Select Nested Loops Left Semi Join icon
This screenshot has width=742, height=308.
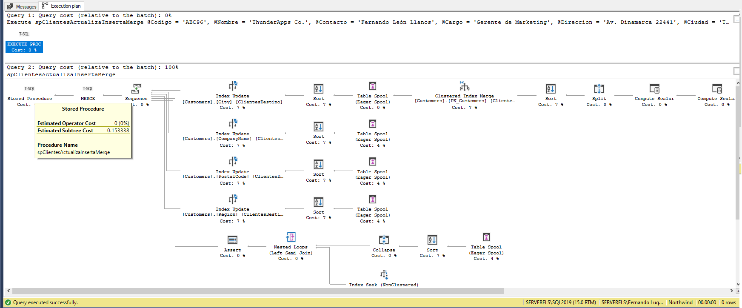(291, 237)
